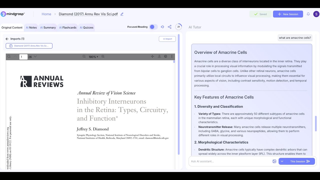The height and width of the screenshot is (180, 320).
Task: Expand the session scope dropdown chevron
Action: click(x=282, y=161)
